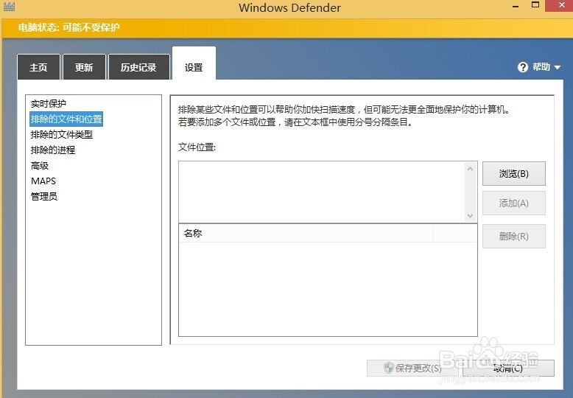Viewport: 573px width, 398px height.
Task: Click the text box scroll down arrow
Action: pyautogui.click(x=471, y=216)
